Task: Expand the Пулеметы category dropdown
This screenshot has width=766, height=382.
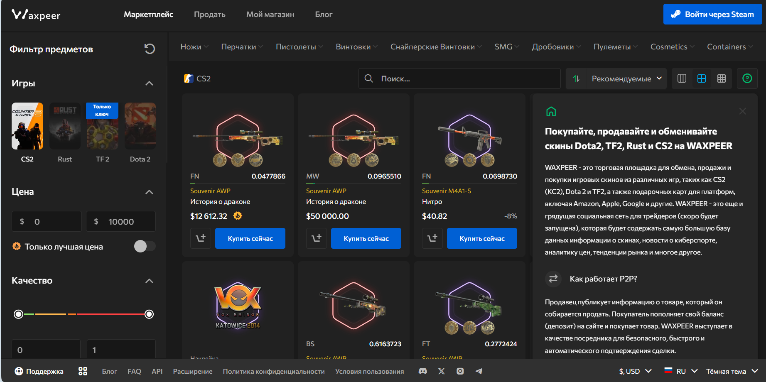Action: point(616,47)
